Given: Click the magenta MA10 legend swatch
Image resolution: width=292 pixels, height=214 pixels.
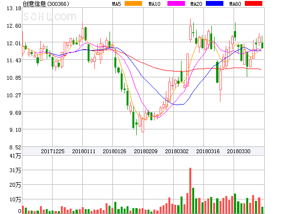Looking at the screenshot, I should pyautogui.click(x=176, y=3).
